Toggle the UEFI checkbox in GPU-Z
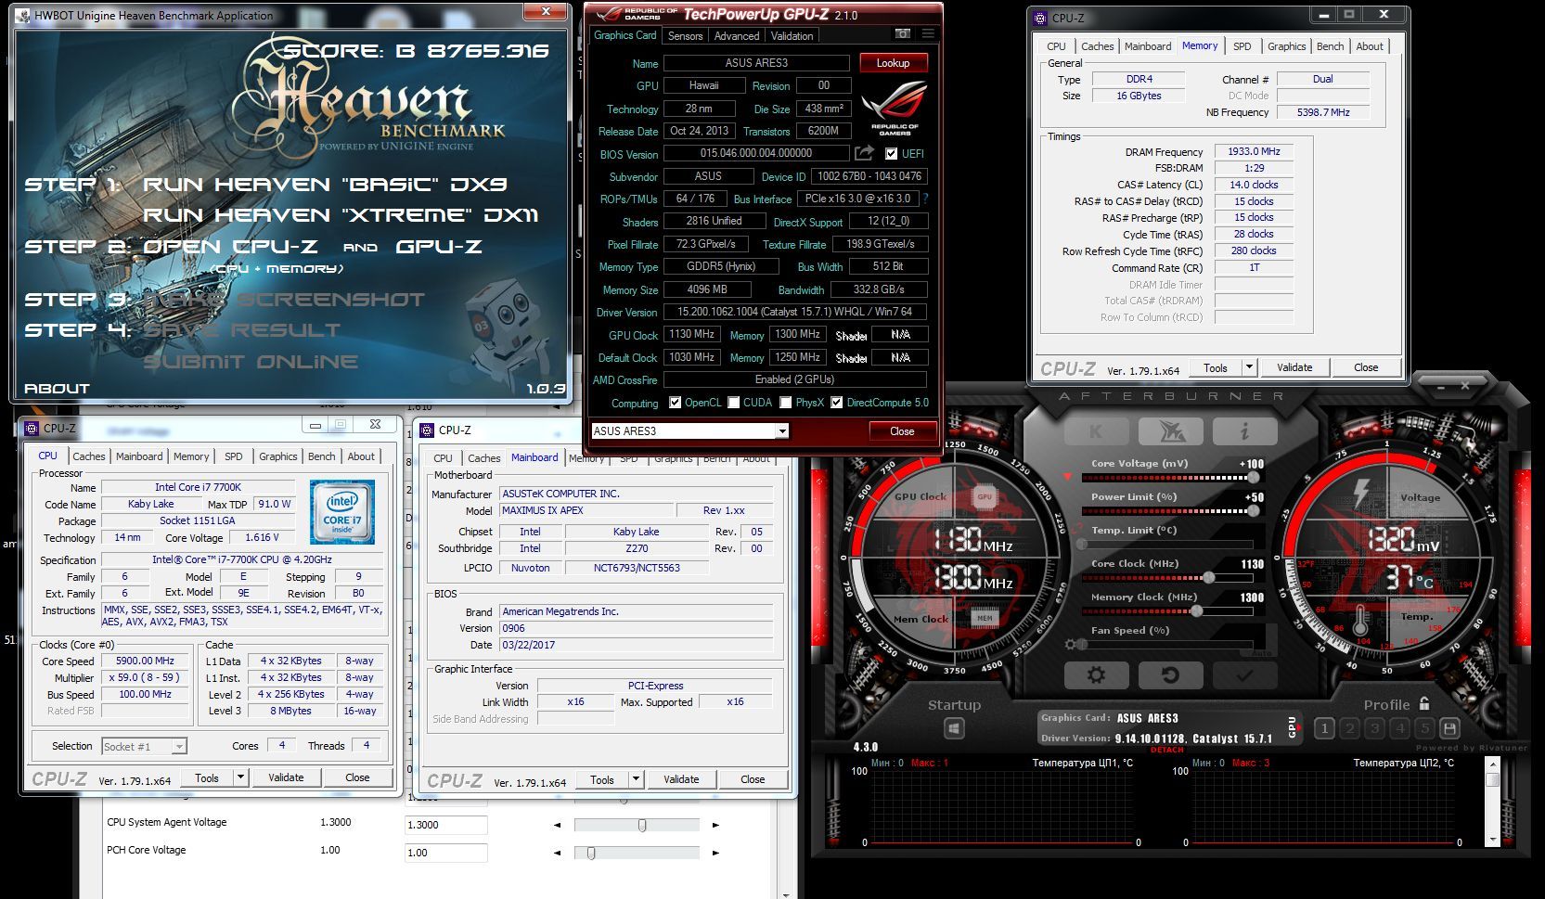This screenshot has width=1545, height=899. click(892, 154)
